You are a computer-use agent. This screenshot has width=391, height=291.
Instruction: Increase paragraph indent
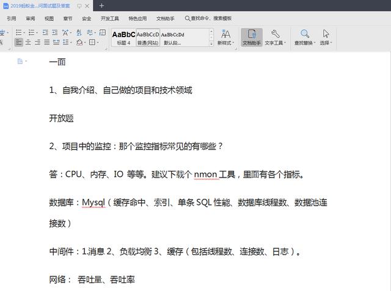(x=54, y=32)
